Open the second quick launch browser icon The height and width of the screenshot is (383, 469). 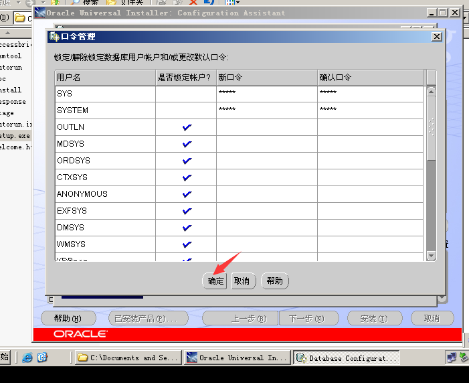(x=42, y=358)
